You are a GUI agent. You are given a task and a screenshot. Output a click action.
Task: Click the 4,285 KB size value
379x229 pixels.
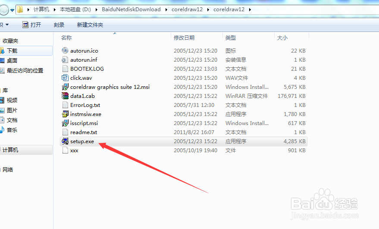click(294, 141)
